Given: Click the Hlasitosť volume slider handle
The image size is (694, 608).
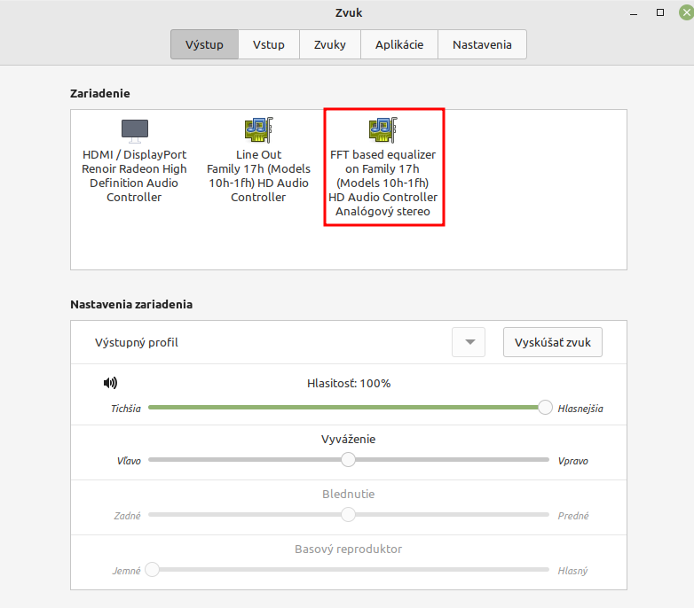Looking at the screenshot, I should coord(545,407).
